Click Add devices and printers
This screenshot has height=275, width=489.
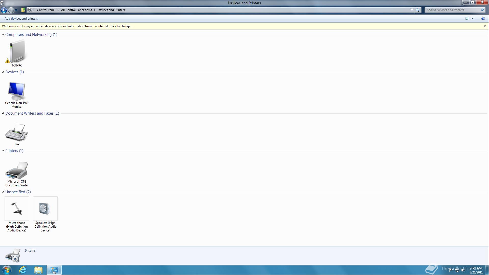pyautogui.click(x=21, y=19)
